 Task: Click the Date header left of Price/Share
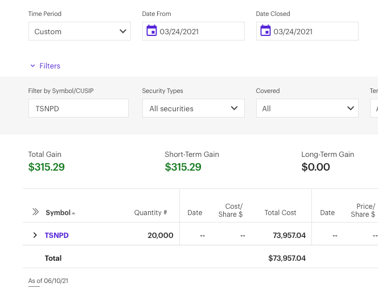click(327, 213)
